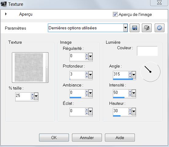Click the reset to default arrow icon
169x147 pixels.
pos(160,28)
